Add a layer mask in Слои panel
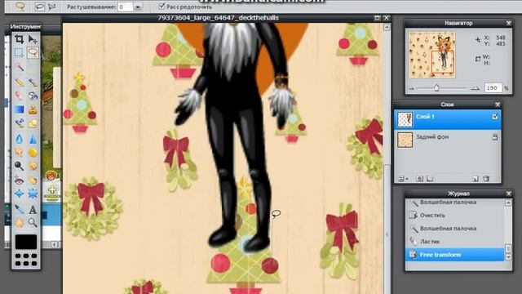Screen dimensions: 522x294 point(420,179)
